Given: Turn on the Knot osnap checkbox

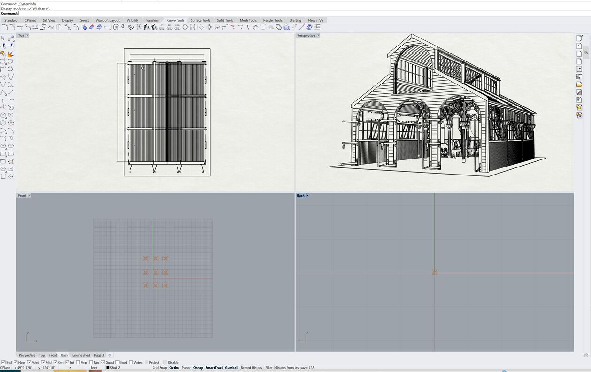Looking at the screenshot, I should [117, 362].
